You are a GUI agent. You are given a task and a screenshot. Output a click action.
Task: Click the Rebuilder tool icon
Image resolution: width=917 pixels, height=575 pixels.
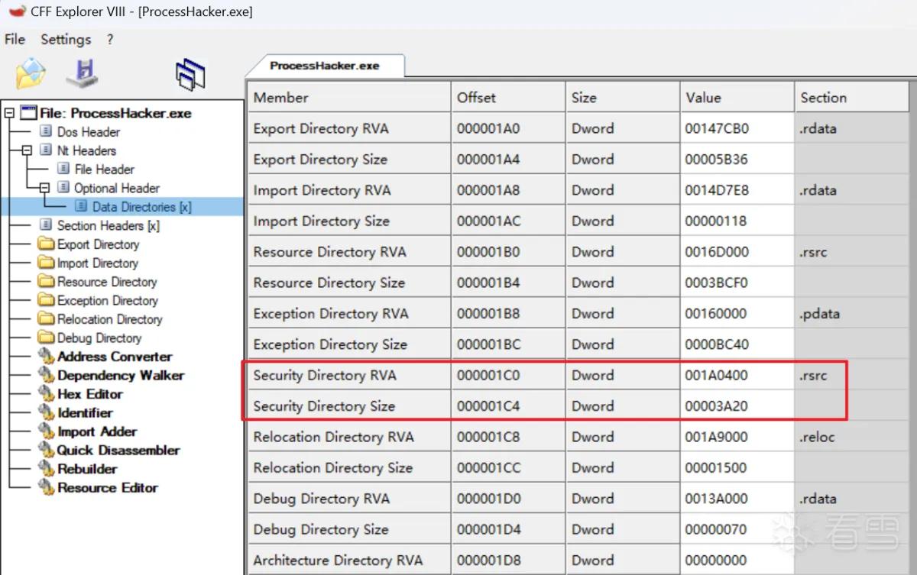click(46, 469)
